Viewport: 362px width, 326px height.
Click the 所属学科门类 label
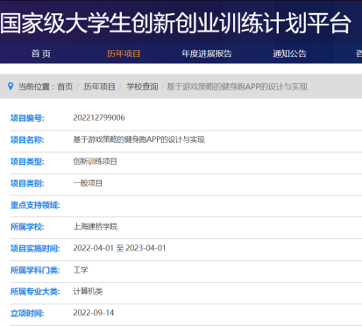point(35,270)
